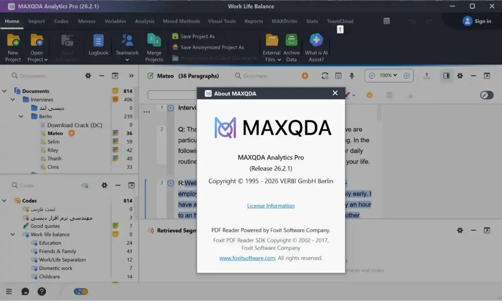Screen dimensions: 502x301
Task: Select the Work/Life Separation code
Action: pos(62,260)
